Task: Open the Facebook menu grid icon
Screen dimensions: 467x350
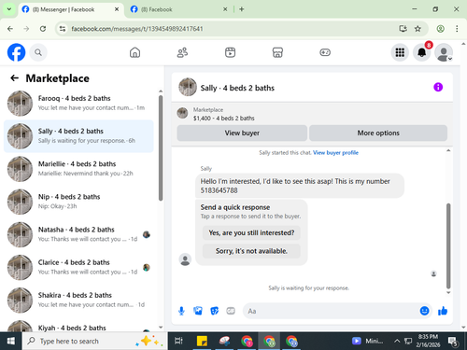Action: [x=400, y=52]
